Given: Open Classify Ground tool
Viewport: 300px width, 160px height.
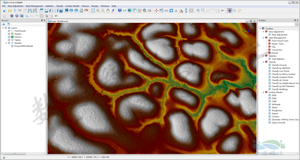Looking at the screenshot, I should click(x=279, y=65).
